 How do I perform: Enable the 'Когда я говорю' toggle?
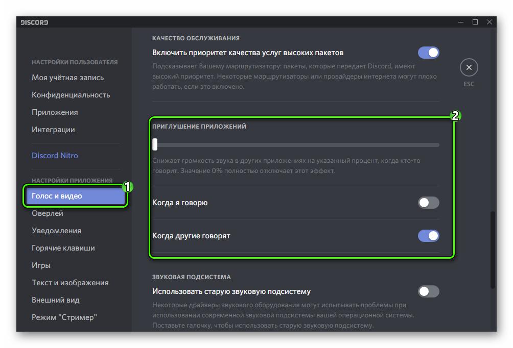428,203
